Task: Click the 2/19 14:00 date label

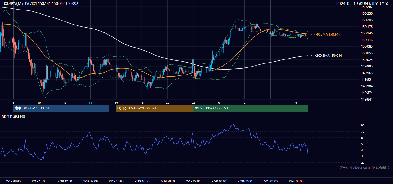Action: point(90,181)
